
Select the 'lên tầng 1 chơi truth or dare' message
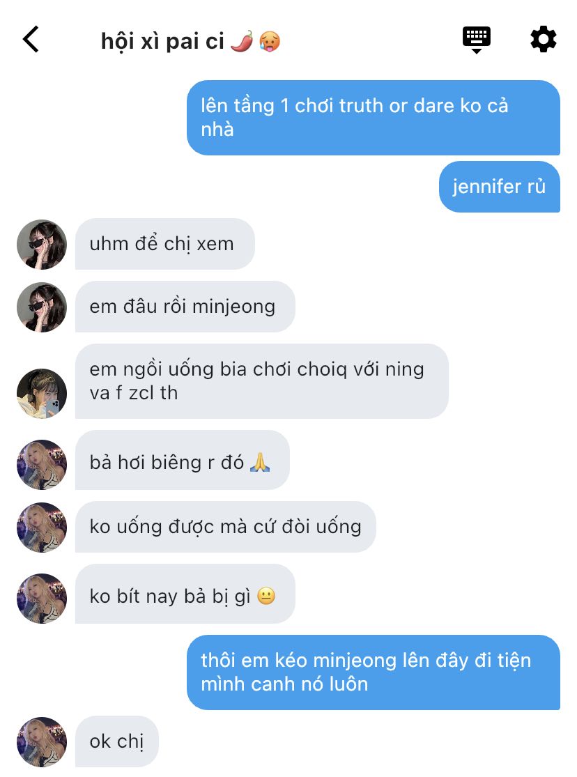[x=374, y=118]
